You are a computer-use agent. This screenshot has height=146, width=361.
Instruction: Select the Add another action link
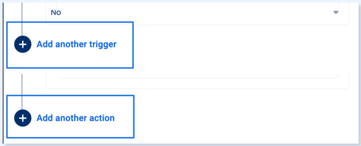click(76, 118)
